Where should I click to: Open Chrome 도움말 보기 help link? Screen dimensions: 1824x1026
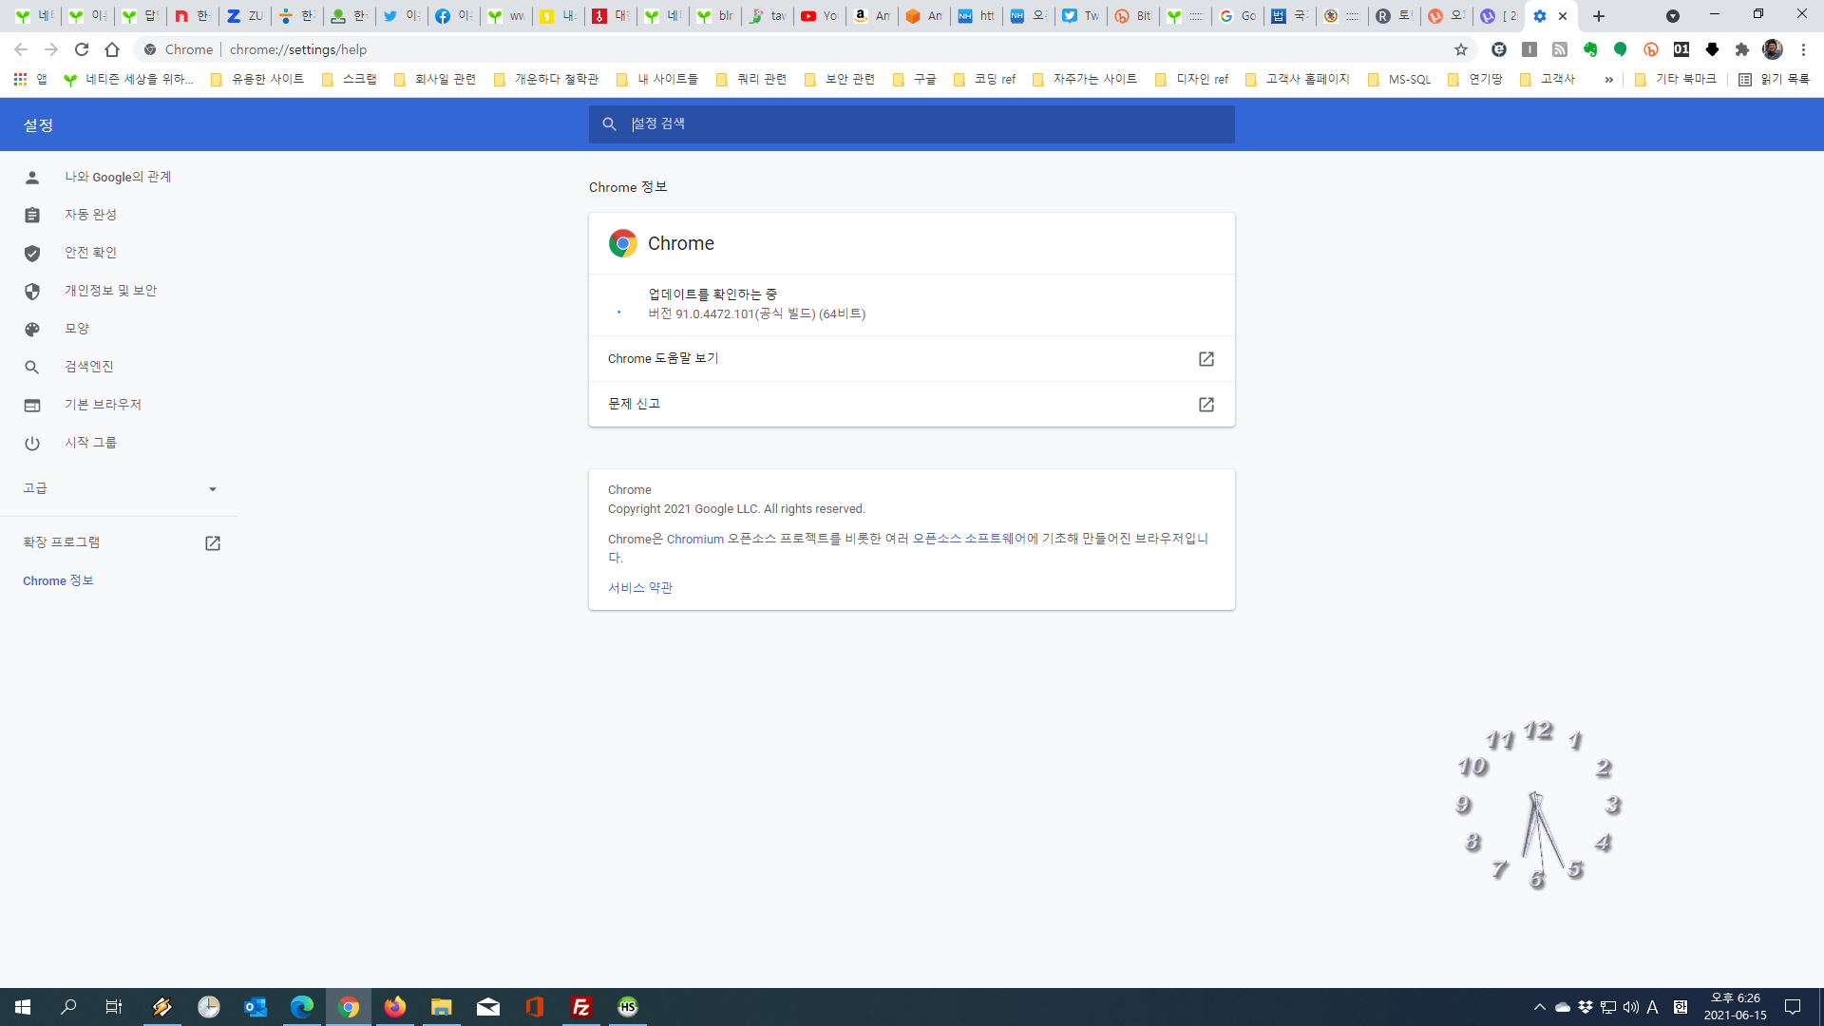(912, 359)
